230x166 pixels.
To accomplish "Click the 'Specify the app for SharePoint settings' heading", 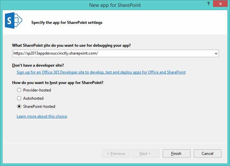I will click(67, 23).
